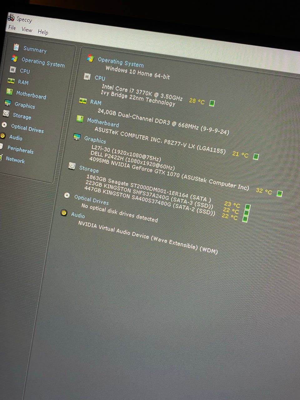Click the Graphics monitor icon in sidebar

pyautogui.click(x=8, y=103)
